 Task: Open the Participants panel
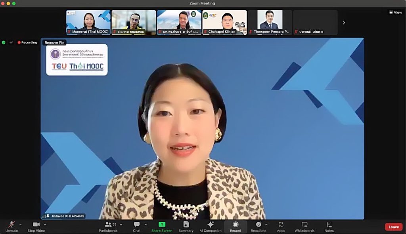point(108,227)
